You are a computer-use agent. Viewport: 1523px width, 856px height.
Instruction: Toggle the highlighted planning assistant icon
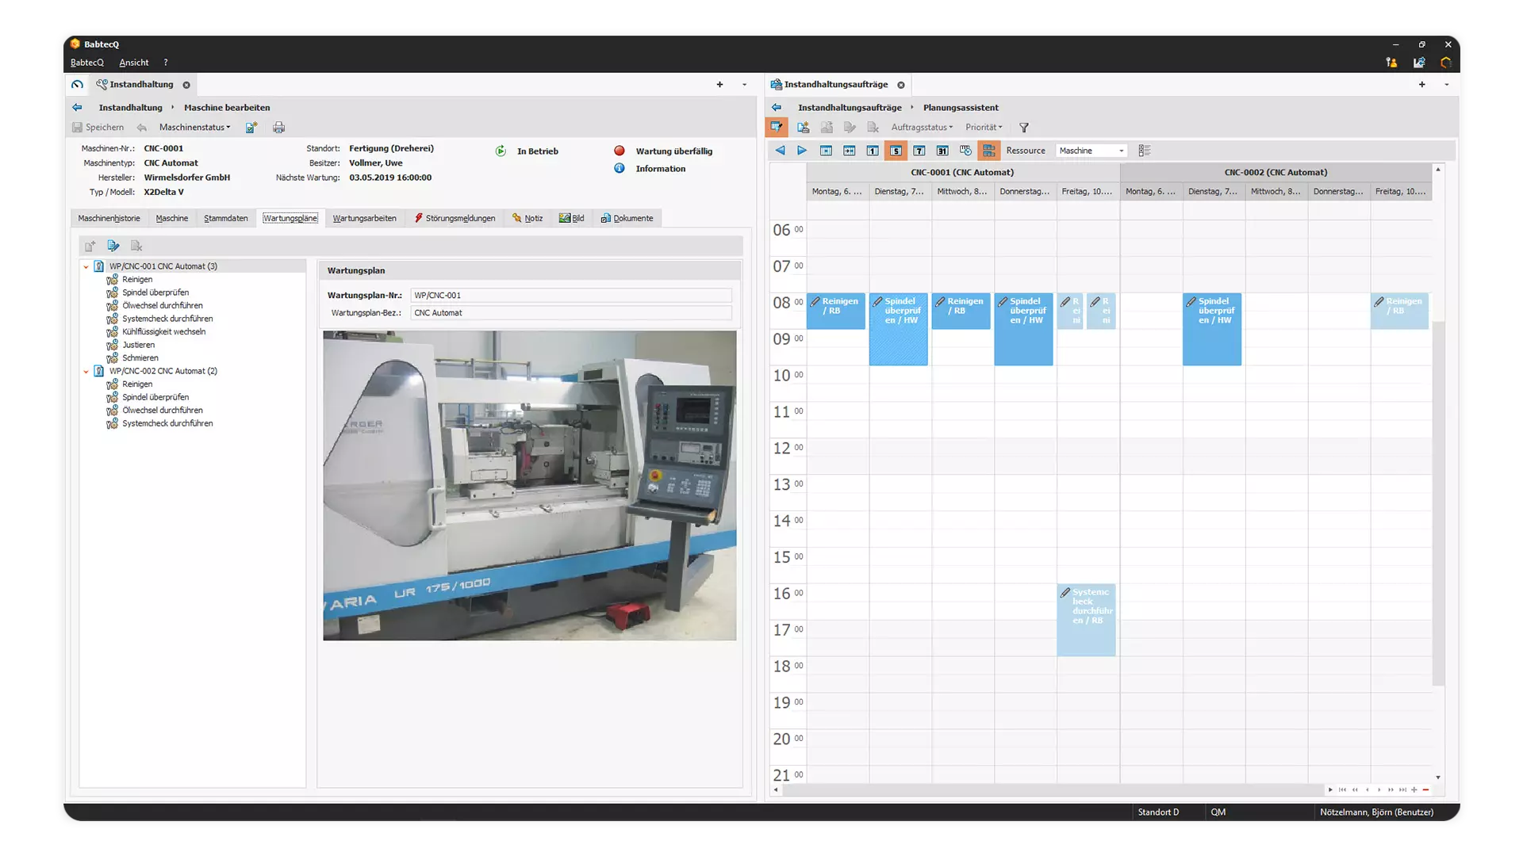pos(777,127)
